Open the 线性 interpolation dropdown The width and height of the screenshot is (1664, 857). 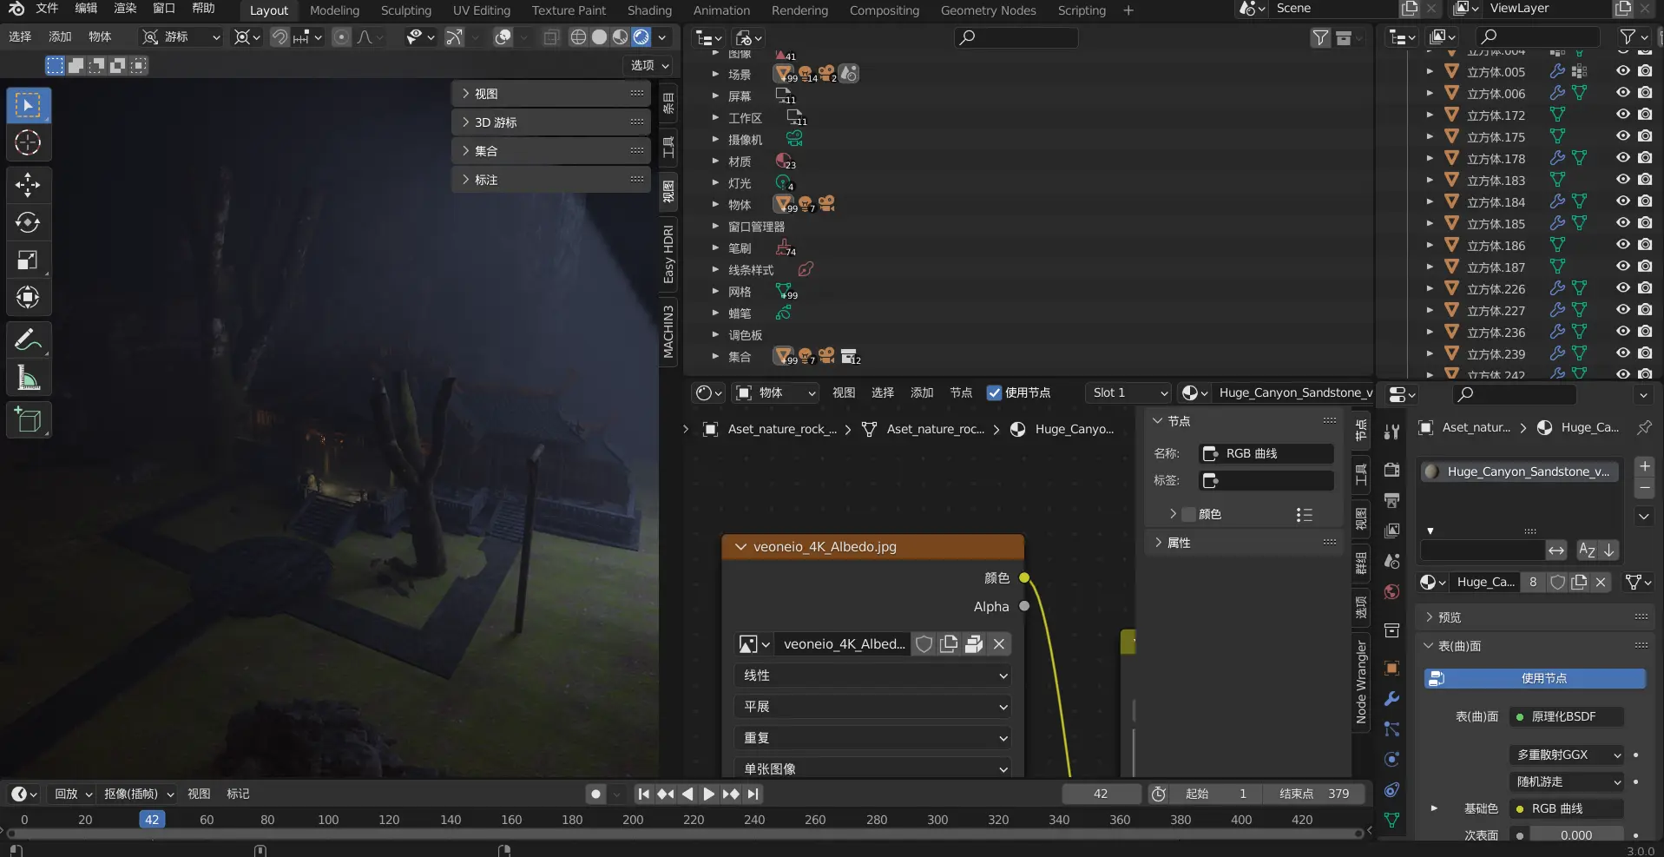(x=873, y=676)
